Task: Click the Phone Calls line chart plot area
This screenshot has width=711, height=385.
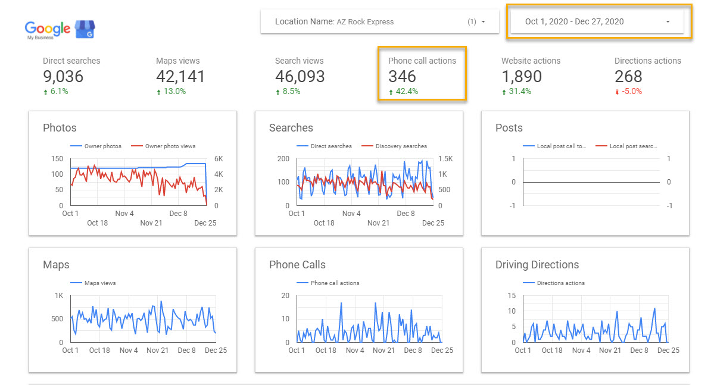Action: coord(369,319)
